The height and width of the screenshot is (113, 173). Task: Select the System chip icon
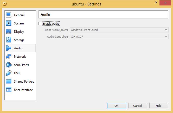(x=9, y=23)
